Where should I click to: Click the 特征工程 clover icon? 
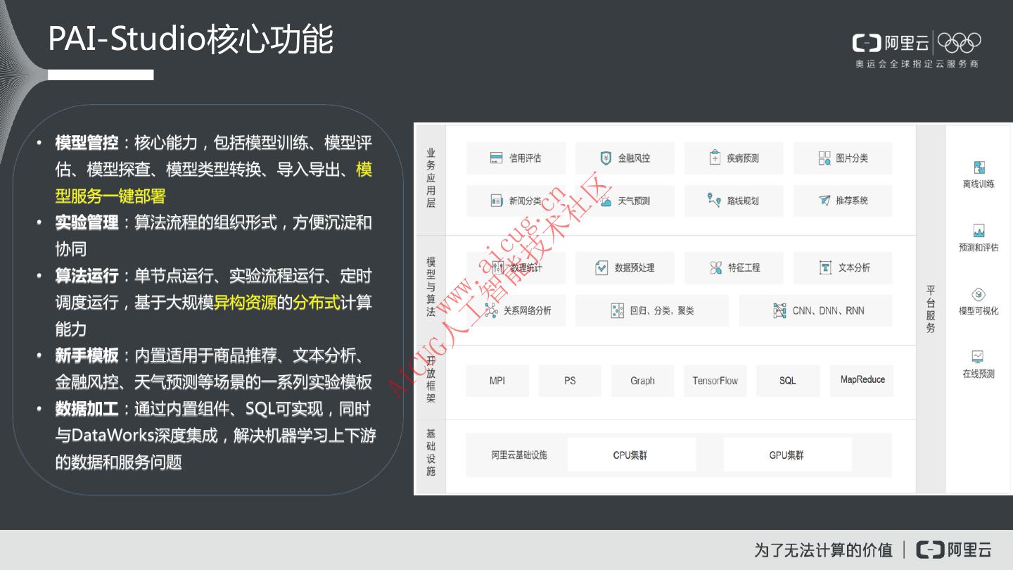tap(716, 267)
